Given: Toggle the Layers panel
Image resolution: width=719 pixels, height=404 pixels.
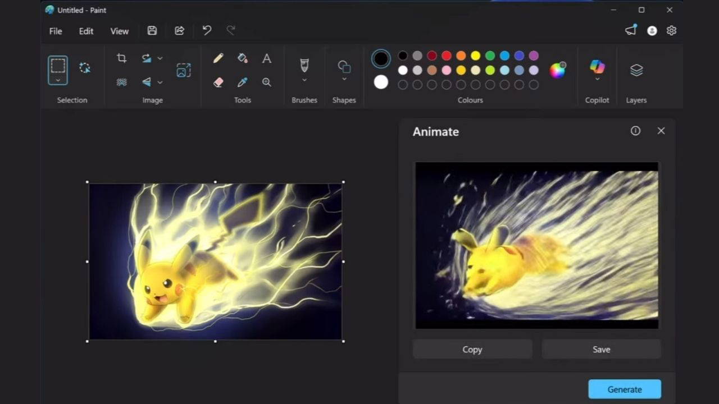Looking at the screenshot, I should tap(636, 70).
